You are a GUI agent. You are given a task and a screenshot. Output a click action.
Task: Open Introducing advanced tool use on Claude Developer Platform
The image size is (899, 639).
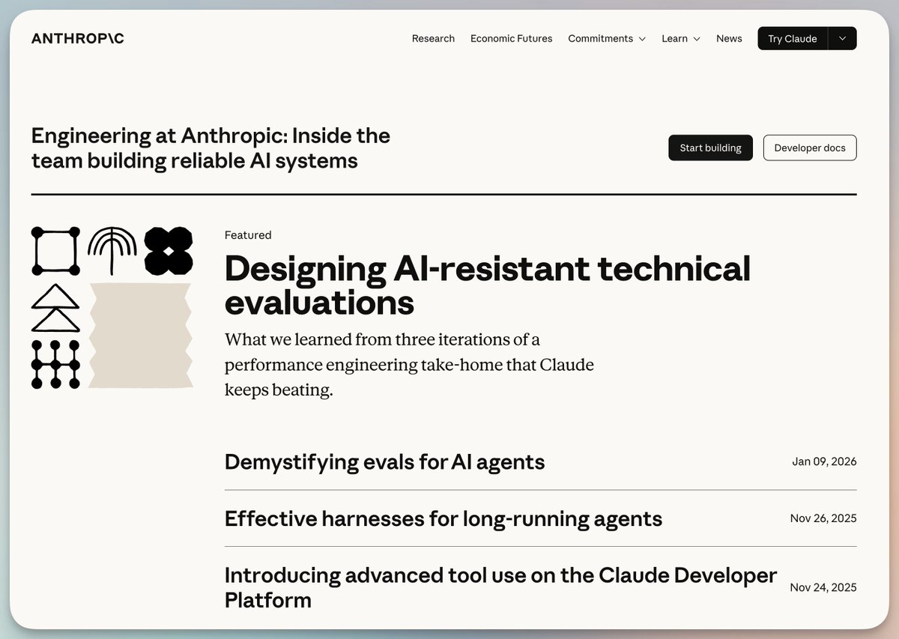[x=500, y=587]
